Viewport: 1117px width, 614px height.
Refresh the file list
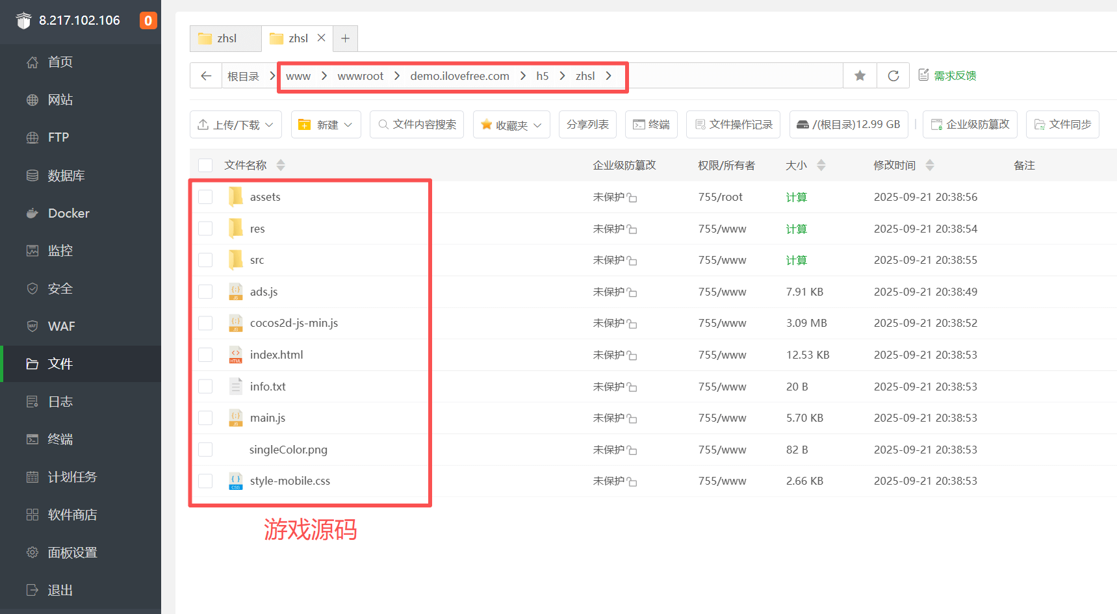click(x=893, y=75)
